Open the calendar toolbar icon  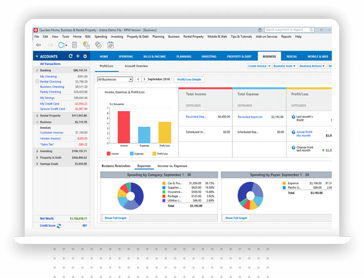(110, 45)
